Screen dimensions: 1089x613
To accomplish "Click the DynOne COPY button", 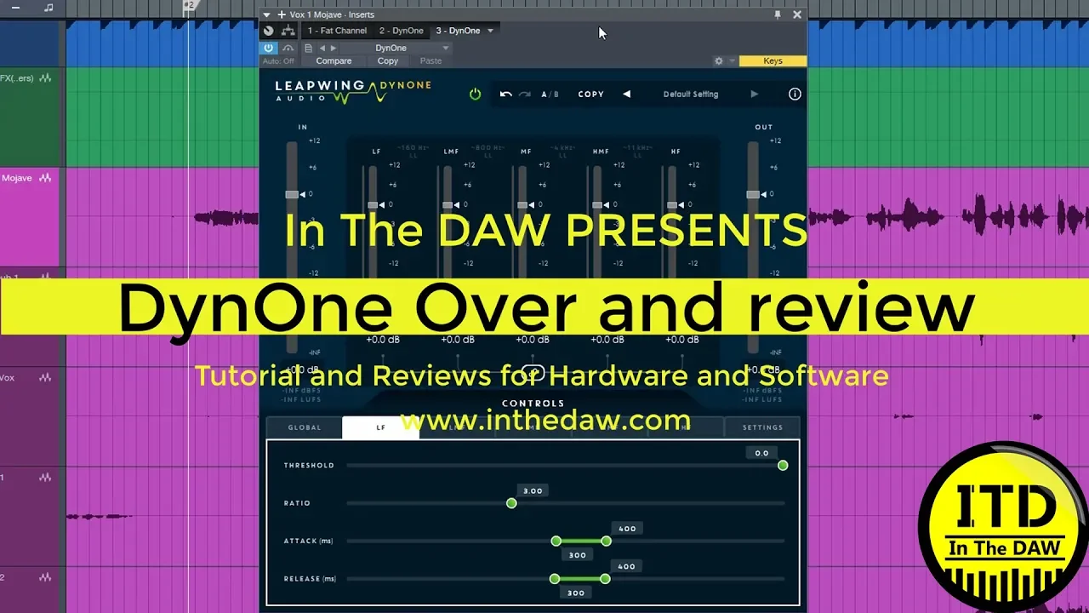I will 591,95.
